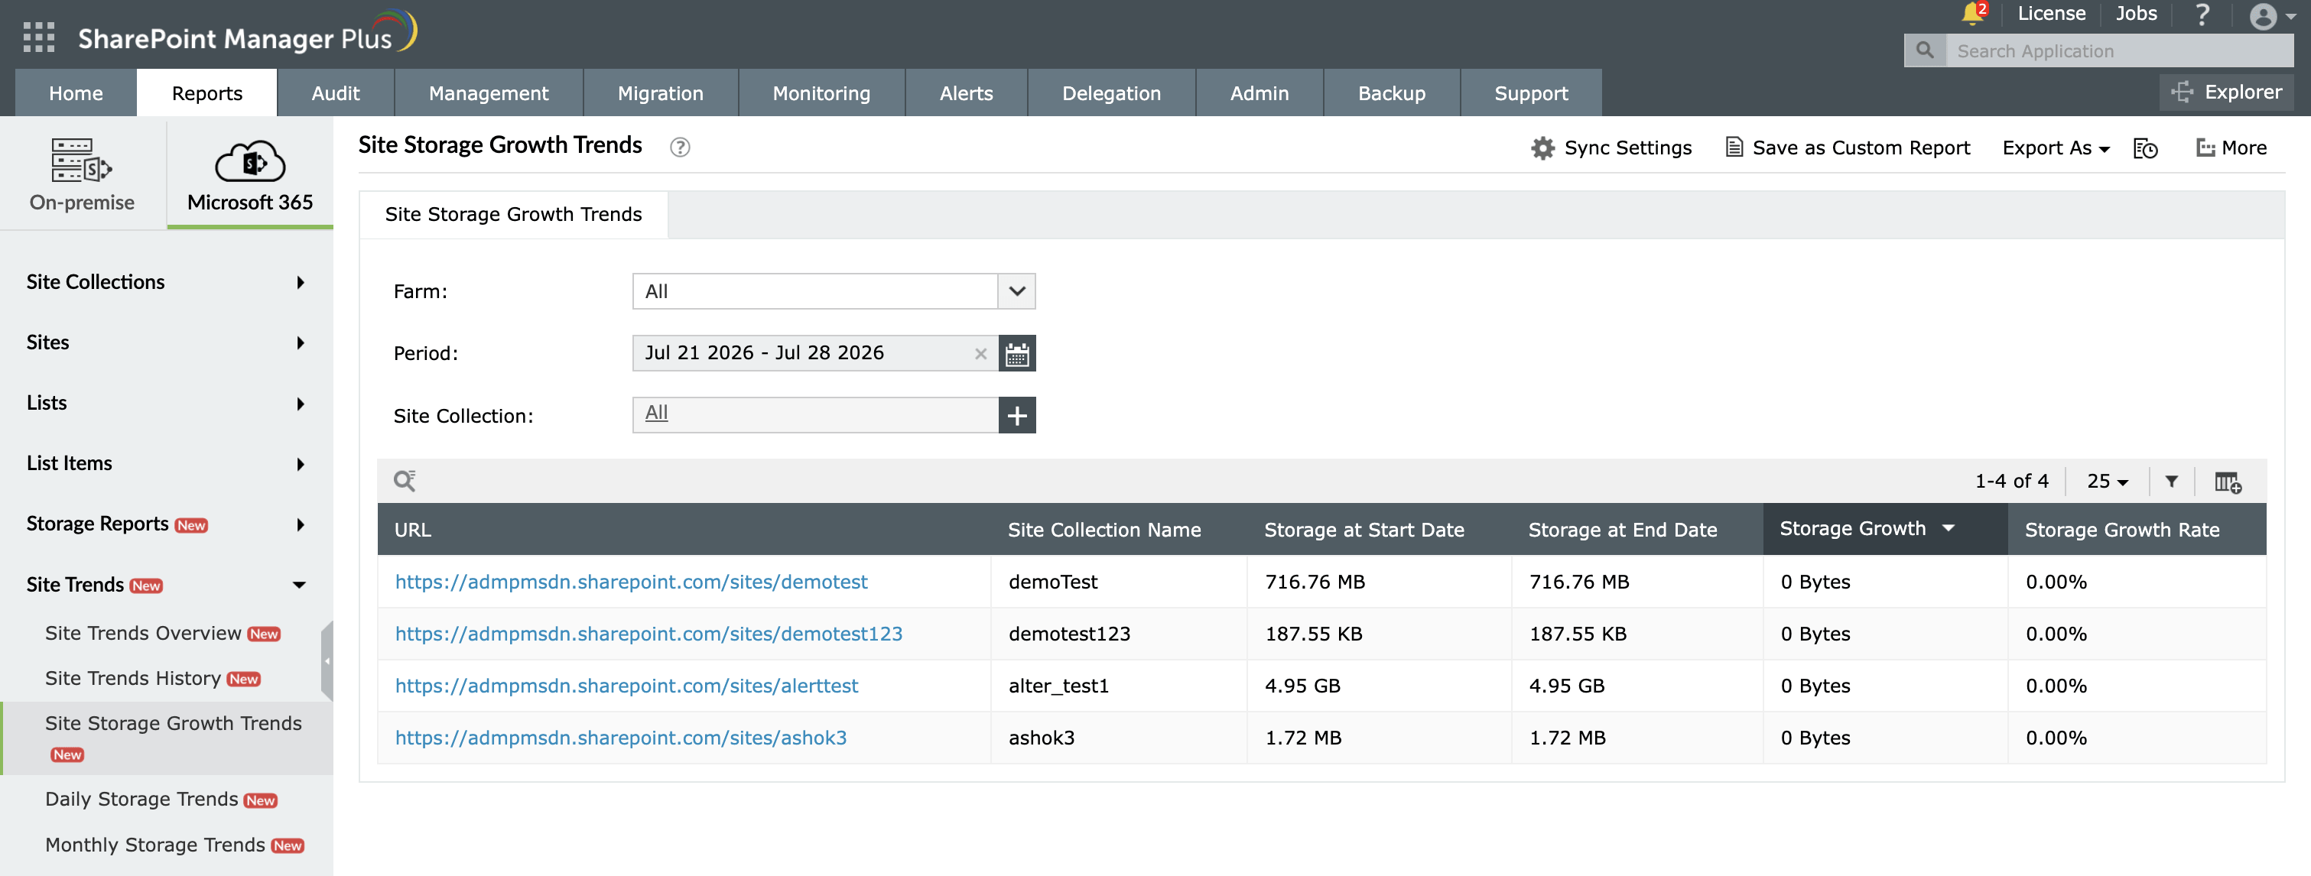This screenshot has height=876, width=2311.
Task: Change rows per page from 25
Action: click(x=2107, y=482)
